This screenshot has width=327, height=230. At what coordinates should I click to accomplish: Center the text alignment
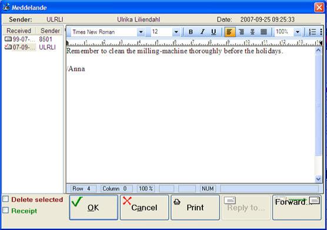click(x=252, y=32)
